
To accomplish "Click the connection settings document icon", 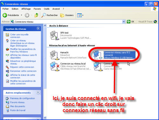I will (x=7, y=81).
